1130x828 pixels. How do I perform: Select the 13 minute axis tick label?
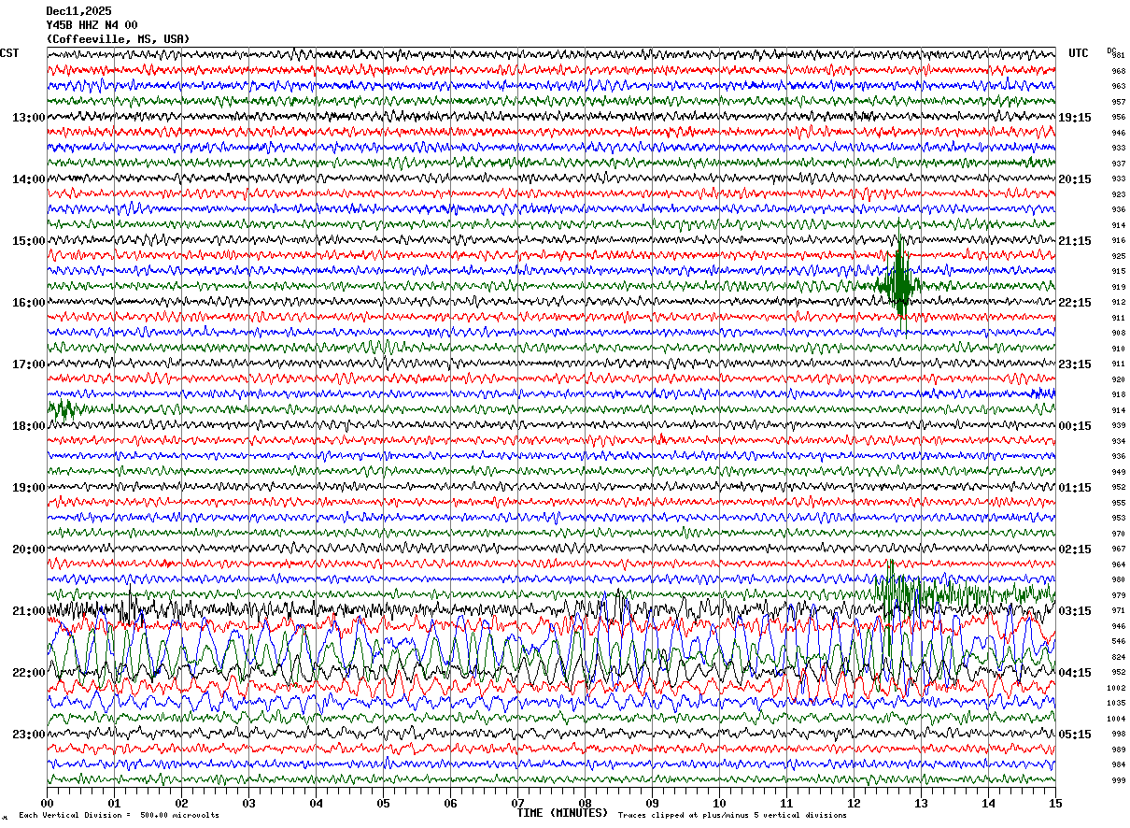[x=921, y=803]
